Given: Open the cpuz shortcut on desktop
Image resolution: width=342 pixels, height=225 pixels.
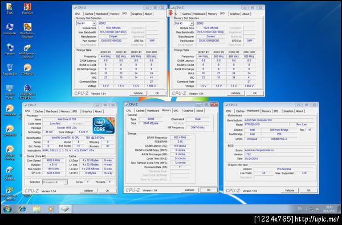Looking at the screenshot, I should pyautogui.click(x=10, y=173).
